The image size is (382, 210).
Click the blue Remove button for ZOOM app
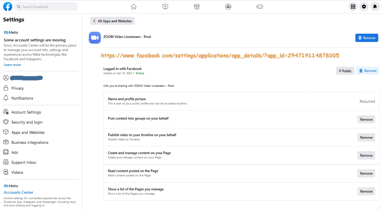[x=367, y=38]
